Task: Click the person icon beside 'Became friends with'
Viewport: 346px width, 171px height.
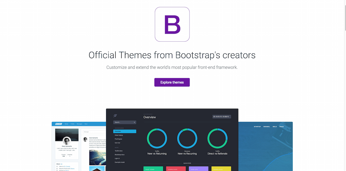Action: [x=57, y=169]
